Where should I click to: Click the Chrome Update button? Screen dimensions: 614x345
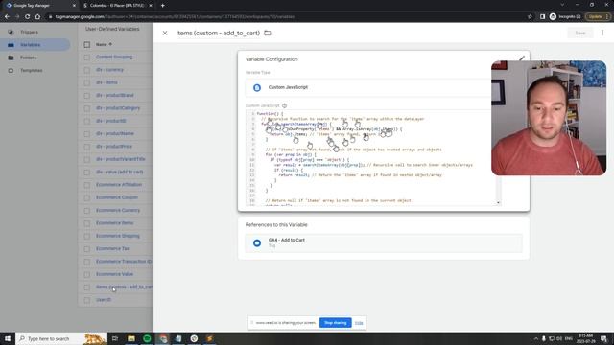[598, 17]
